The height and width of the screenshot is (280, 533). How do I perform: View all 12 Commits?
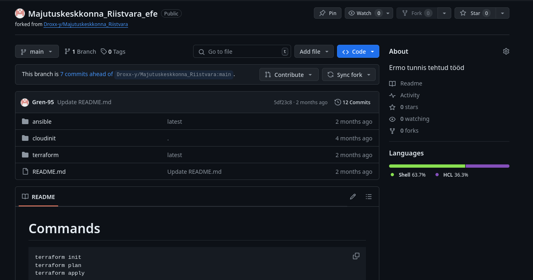[x=352, y=102]
